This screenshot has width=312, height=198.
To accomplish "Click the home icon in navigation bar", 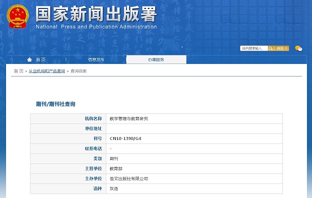I will (x=30, y=59).
